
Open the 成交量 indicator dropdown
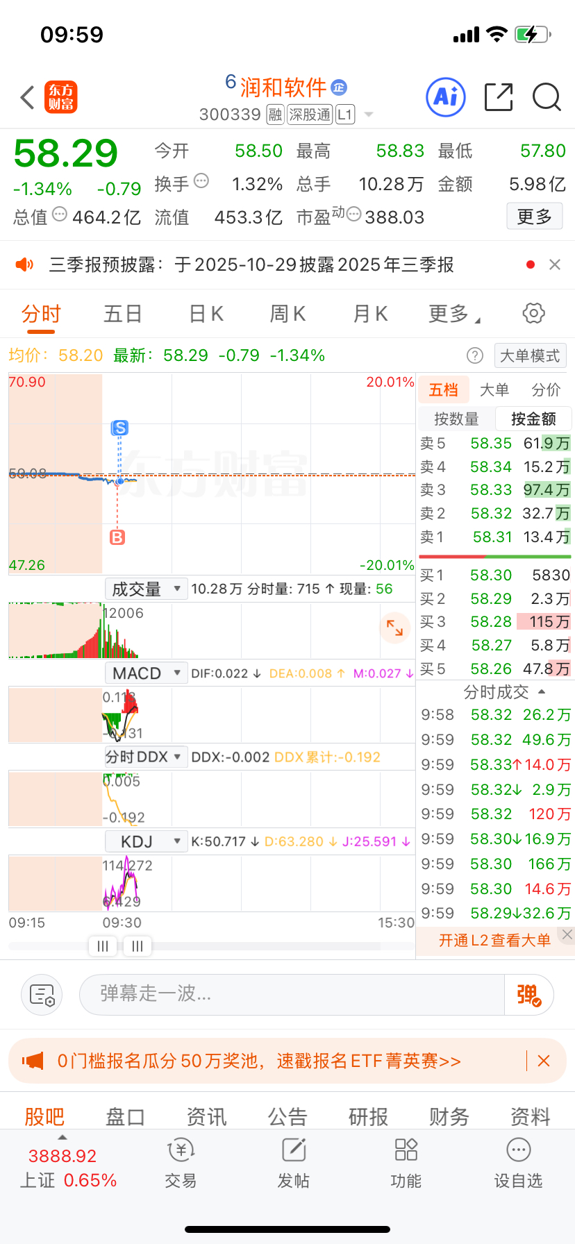coord(146,589)
